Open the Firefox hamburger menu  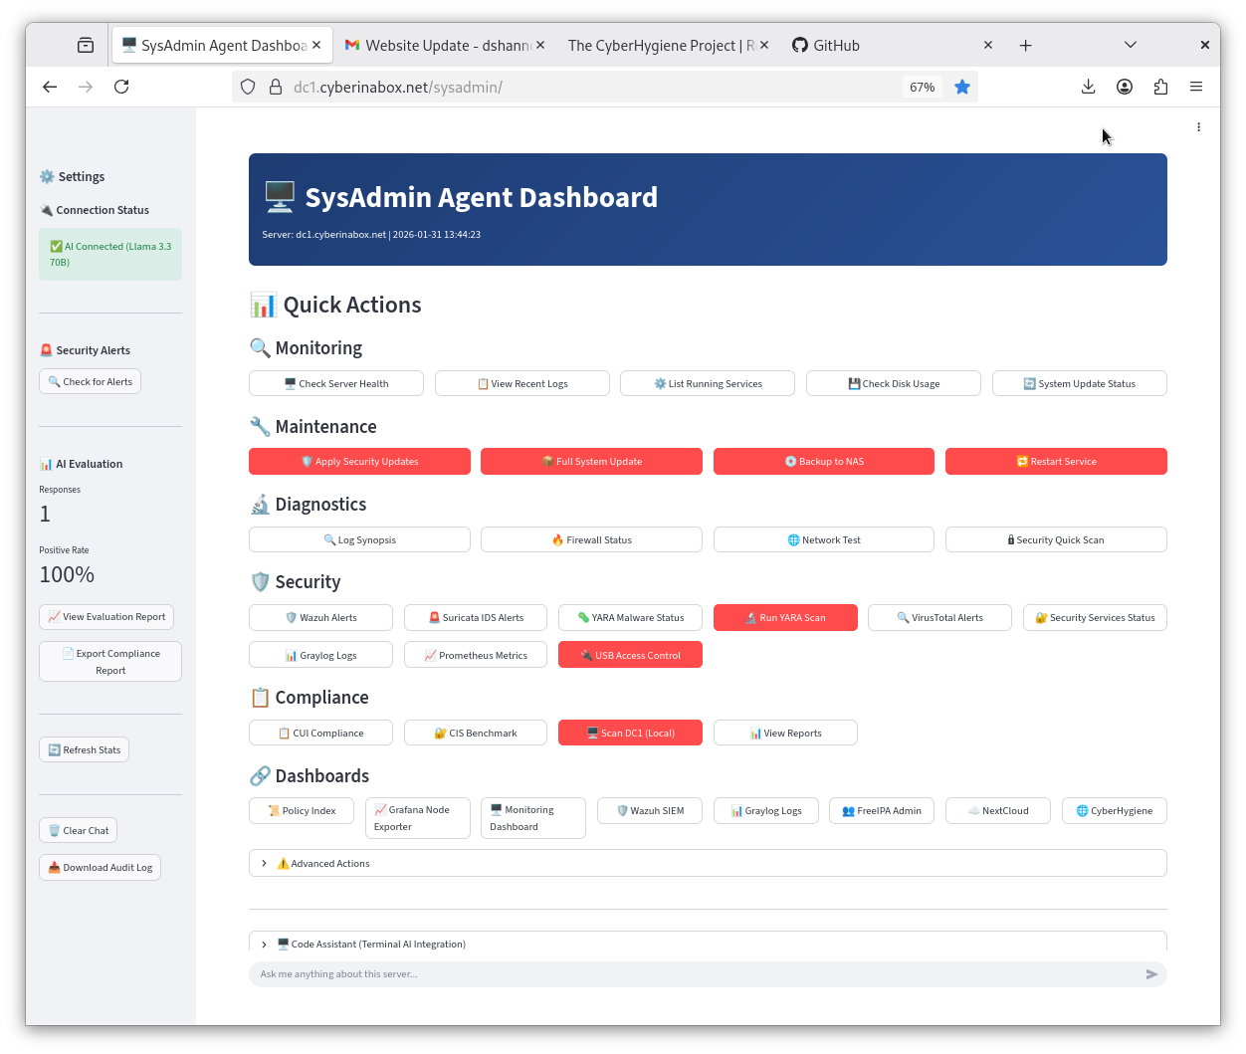(x=1196, y=87)
